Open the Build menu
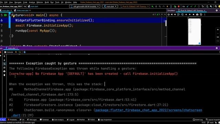Image resolution: width=220 pixels, height=124 pixels. (x=47, y=2)
